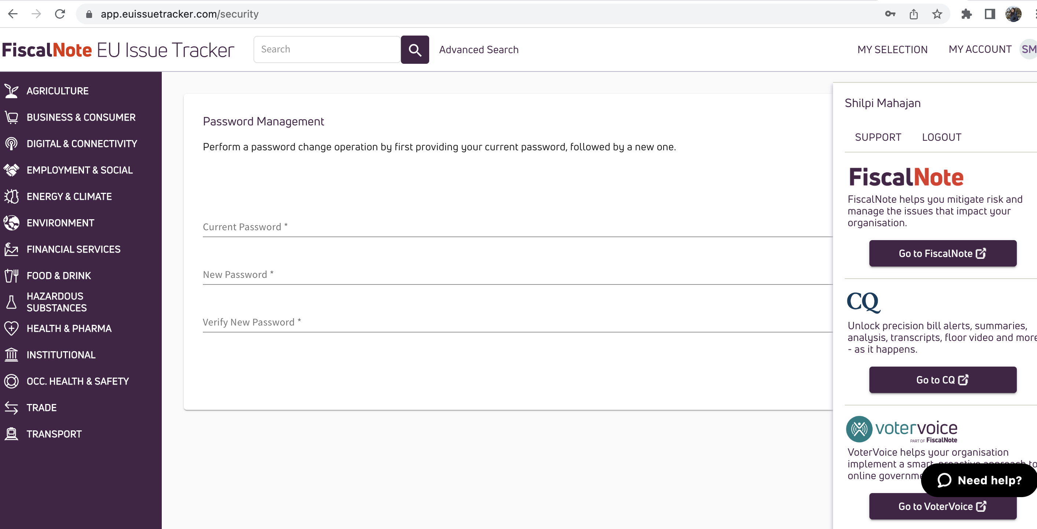This screenshot has width=1037, height=529.
Task: Click Go to FiscalNote button
Action: click(x=942, y=253)
